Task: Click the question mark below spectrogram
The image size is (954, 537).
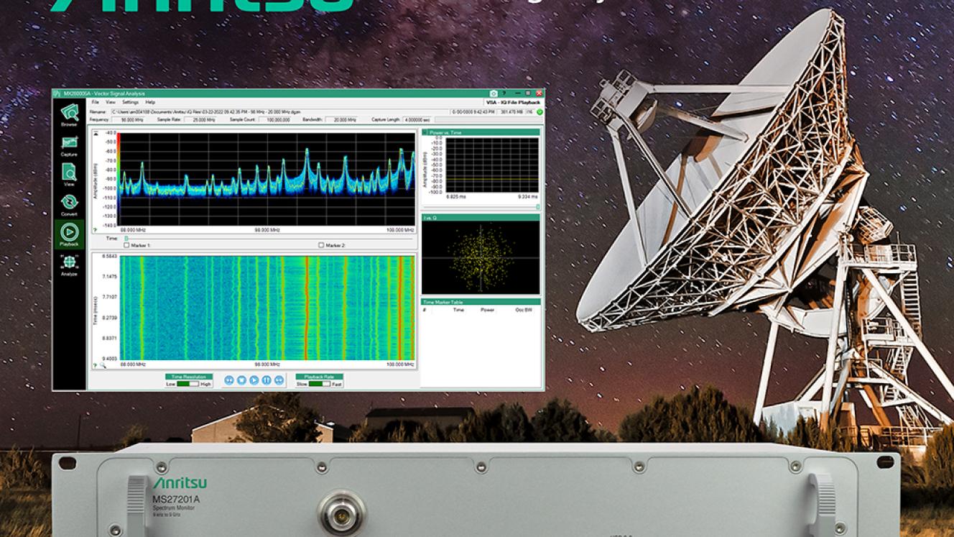Action: coord(95,365)
